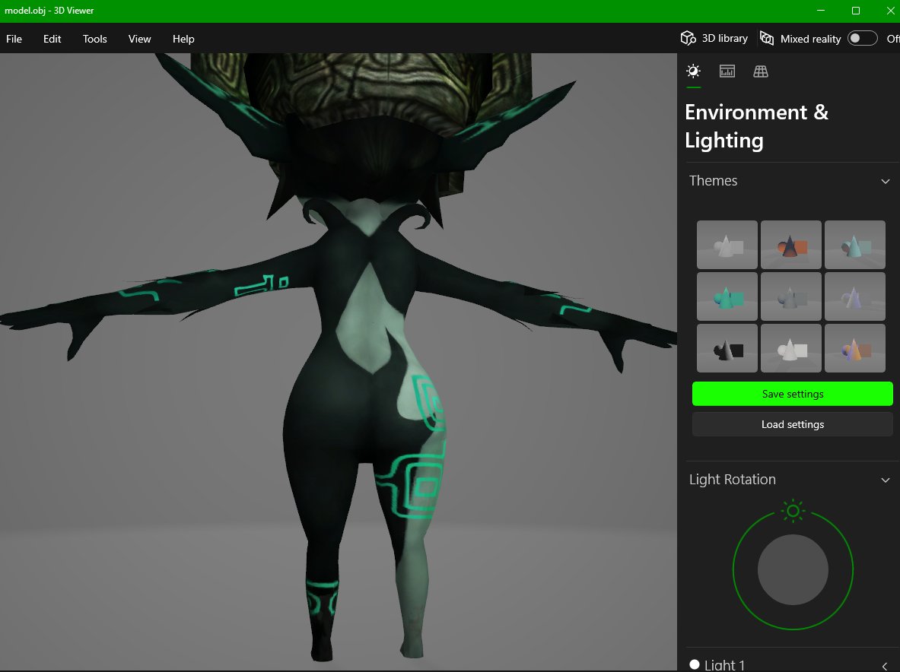Click the Save settings button
The height and width of the screenshot is (672, 900).
[x=792, y=394]
